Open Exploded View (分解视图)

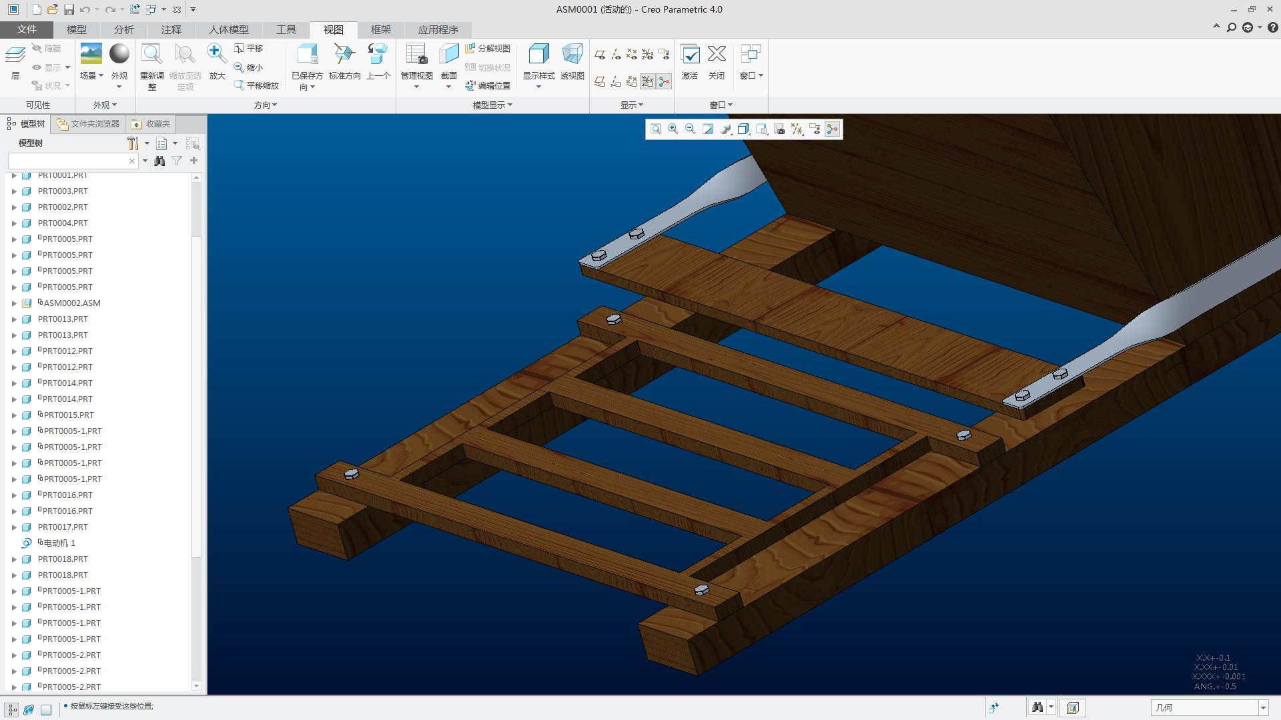click(x=488, y=48)
